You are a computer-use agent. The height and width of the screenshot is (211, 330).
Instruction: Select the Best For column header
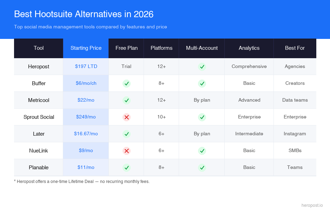coord(295,48)
